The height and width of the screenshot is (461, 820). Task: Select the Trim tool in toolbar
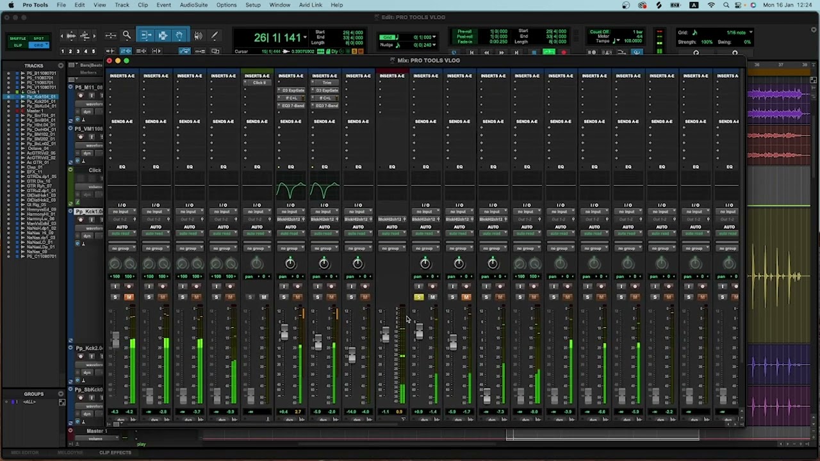coord(146,36)
